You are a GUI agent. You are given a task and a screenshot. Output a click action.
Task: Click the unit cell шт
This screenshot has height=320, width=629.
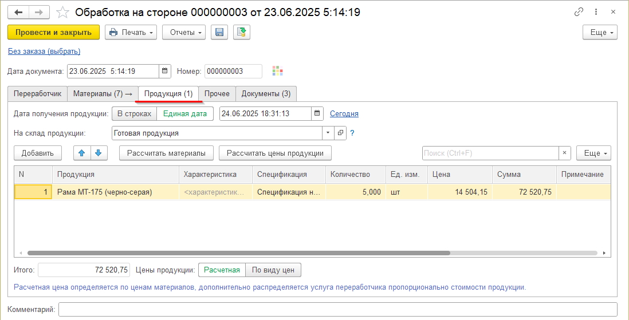click(406, 192)
